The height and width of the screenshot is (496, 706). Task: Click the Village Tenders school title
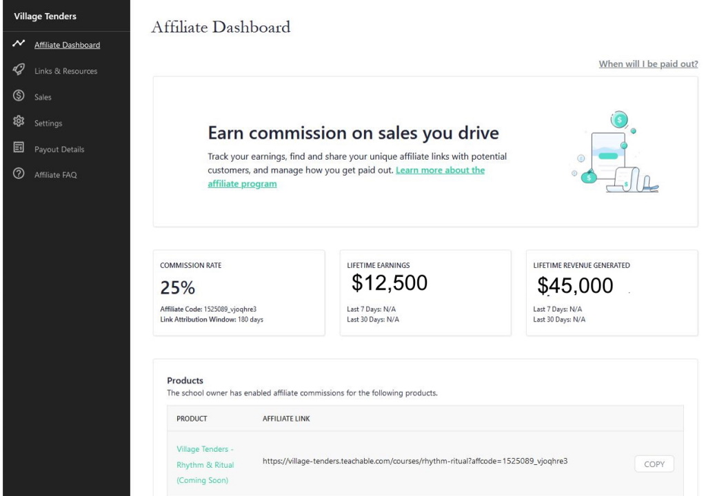45,17
